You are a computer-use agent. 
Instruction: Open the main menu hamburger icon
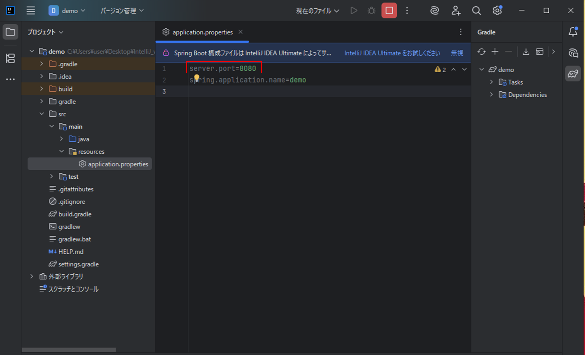pyautogui.click(x=31, y=10)
